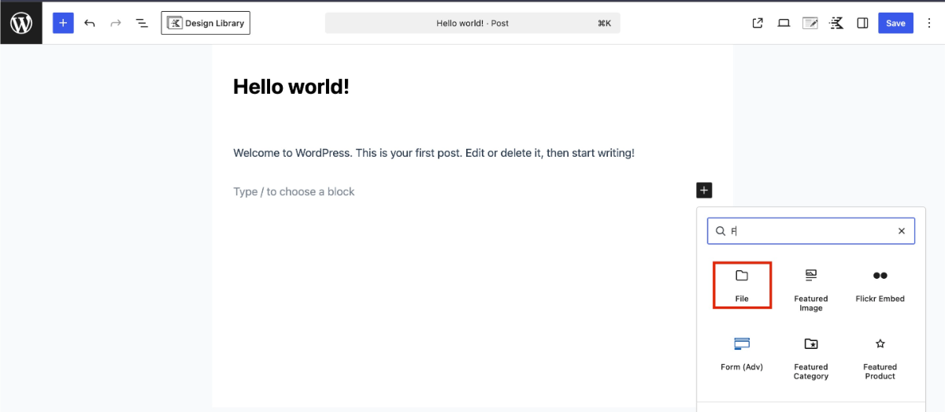Select the Hello world! post title
The width and height of the screenshot is (945, 412).
(291, 87)
